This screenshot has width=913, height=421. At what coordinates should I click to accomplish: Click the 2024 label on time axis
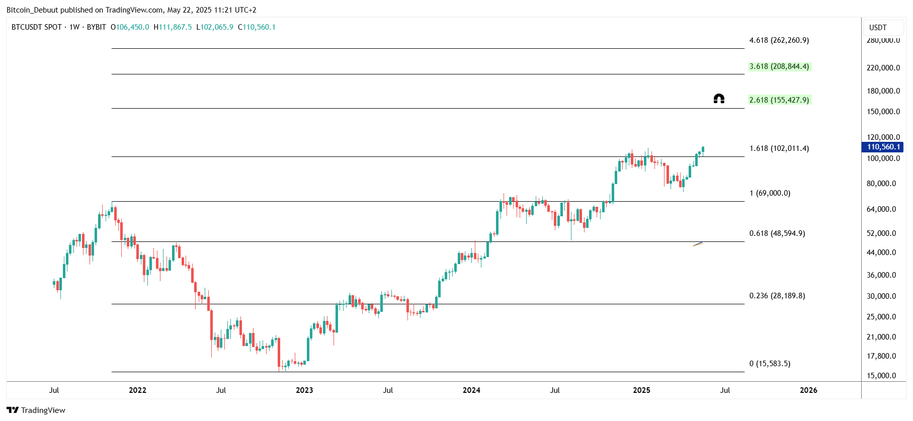(x=471, y=390)
